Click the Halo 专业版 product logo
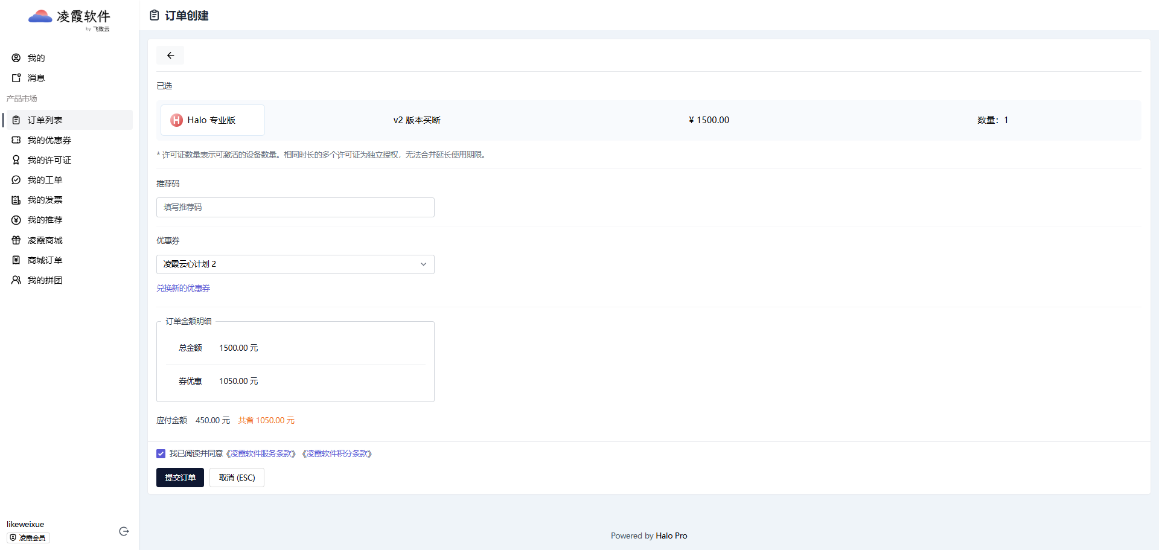This screenshot has width=1159, height=550. coord(176,120)
